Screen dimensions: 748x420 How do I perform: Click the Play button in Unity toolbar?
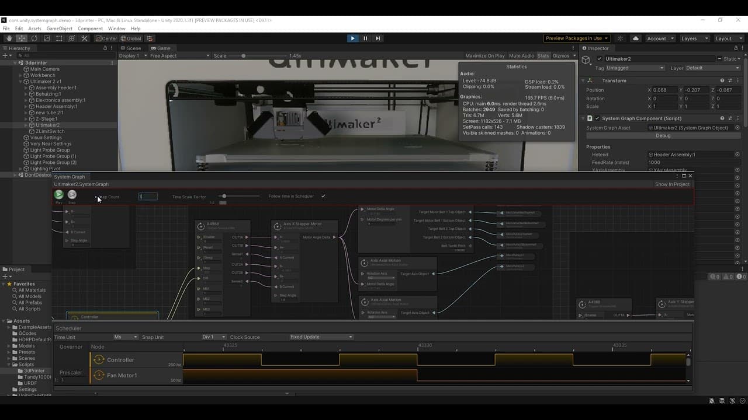[x=352, y=38]
